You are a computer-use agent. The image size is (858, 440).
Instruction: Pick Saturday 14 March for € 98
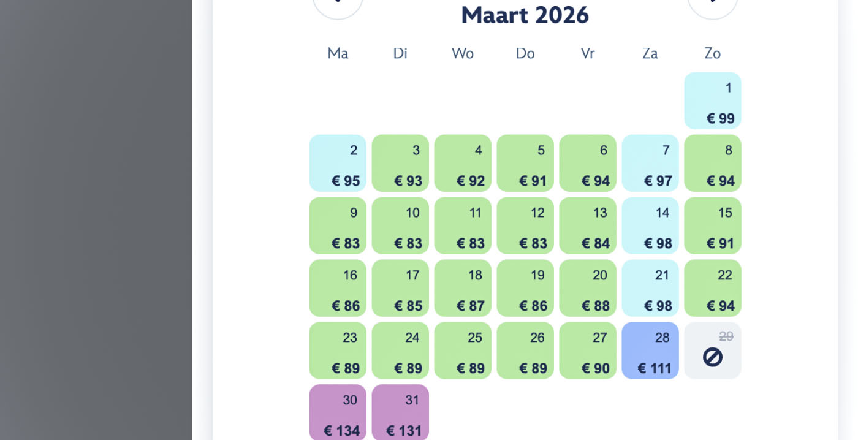pos(650,226)
